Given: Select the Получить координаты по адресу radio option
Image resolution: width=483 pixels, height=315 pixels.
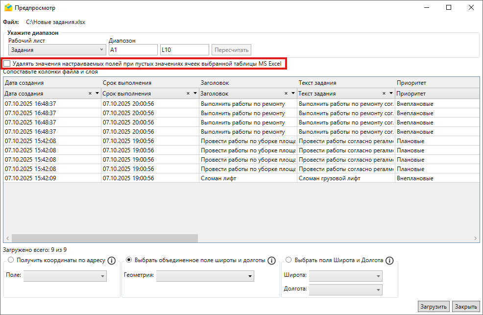Looking at the screenshot, I should coord(11,260).
